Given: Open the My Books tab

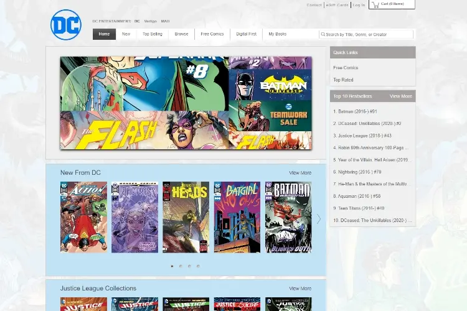Looking at the screenshot, I should (x=278, y=34).
